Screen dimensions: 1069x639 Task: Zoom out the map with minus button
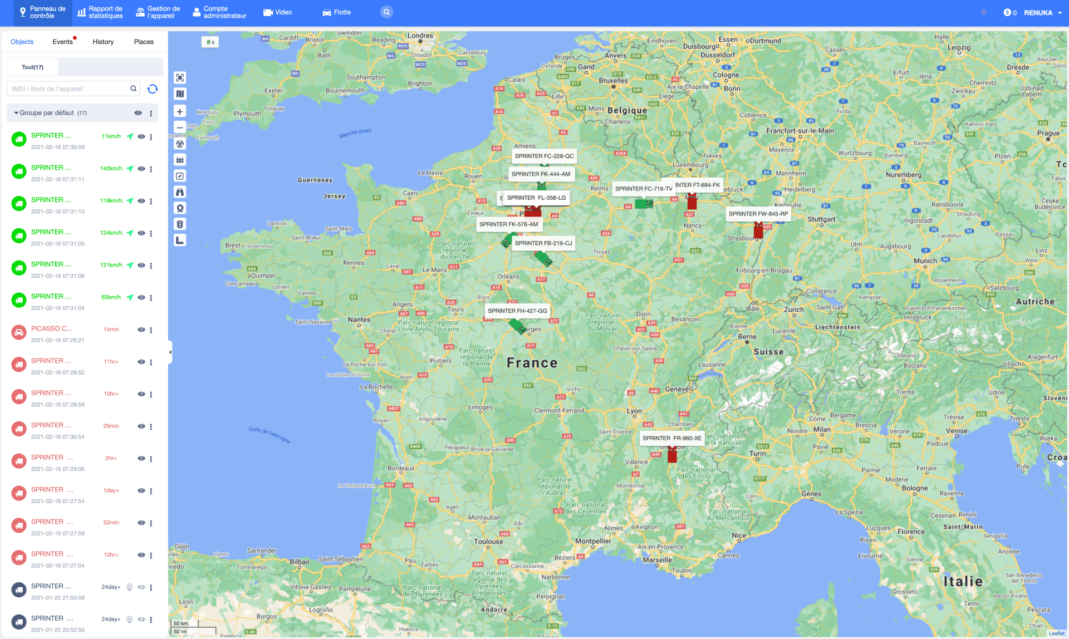tap(180, 127)
